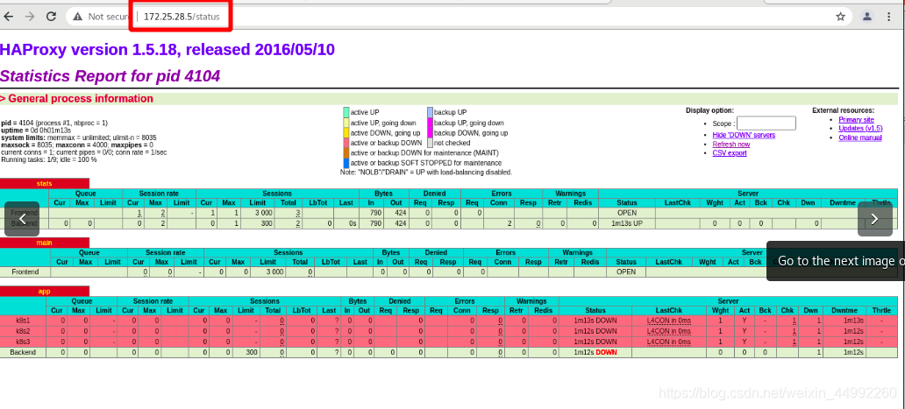Click the uptime = 0d 0h01m13s line
The width and height of the screenshot is (905, 409).
(35, 130)
